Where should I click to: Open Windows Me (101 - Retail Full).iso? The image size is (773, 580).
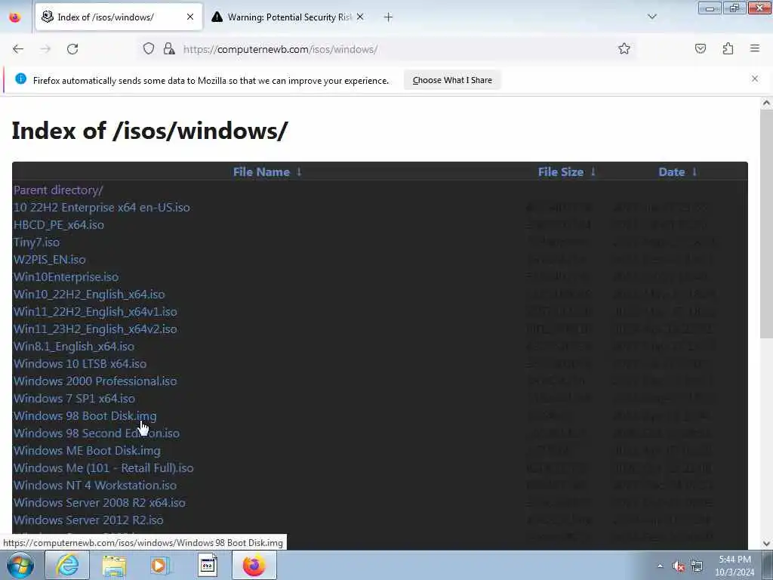point(103,467)
